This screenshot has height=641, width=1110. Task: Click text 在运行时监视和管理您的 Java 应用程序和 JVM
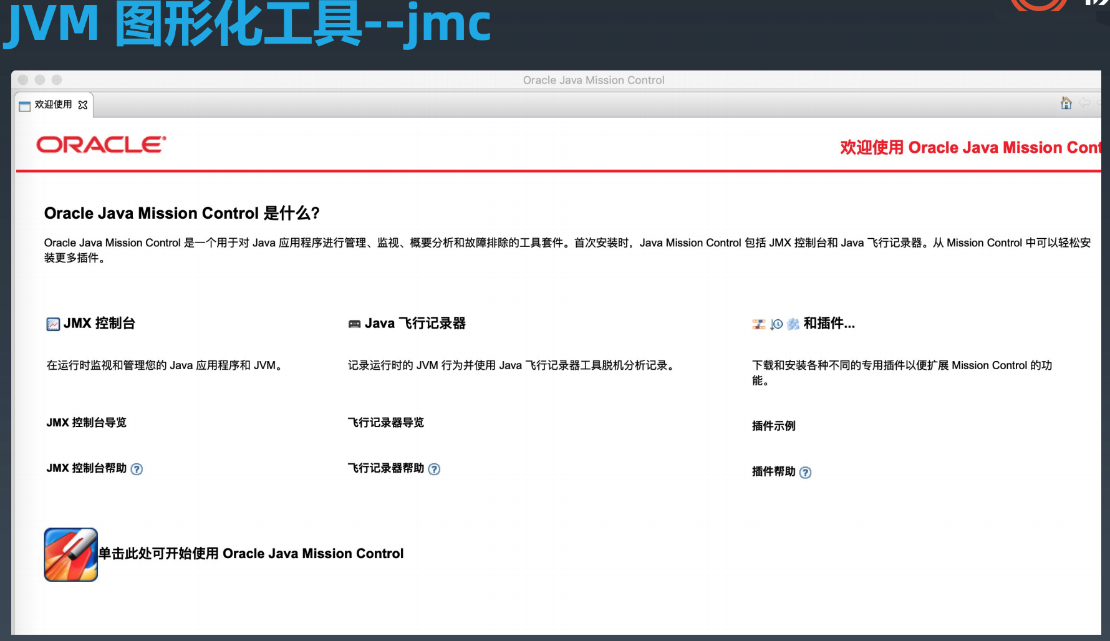165,366
